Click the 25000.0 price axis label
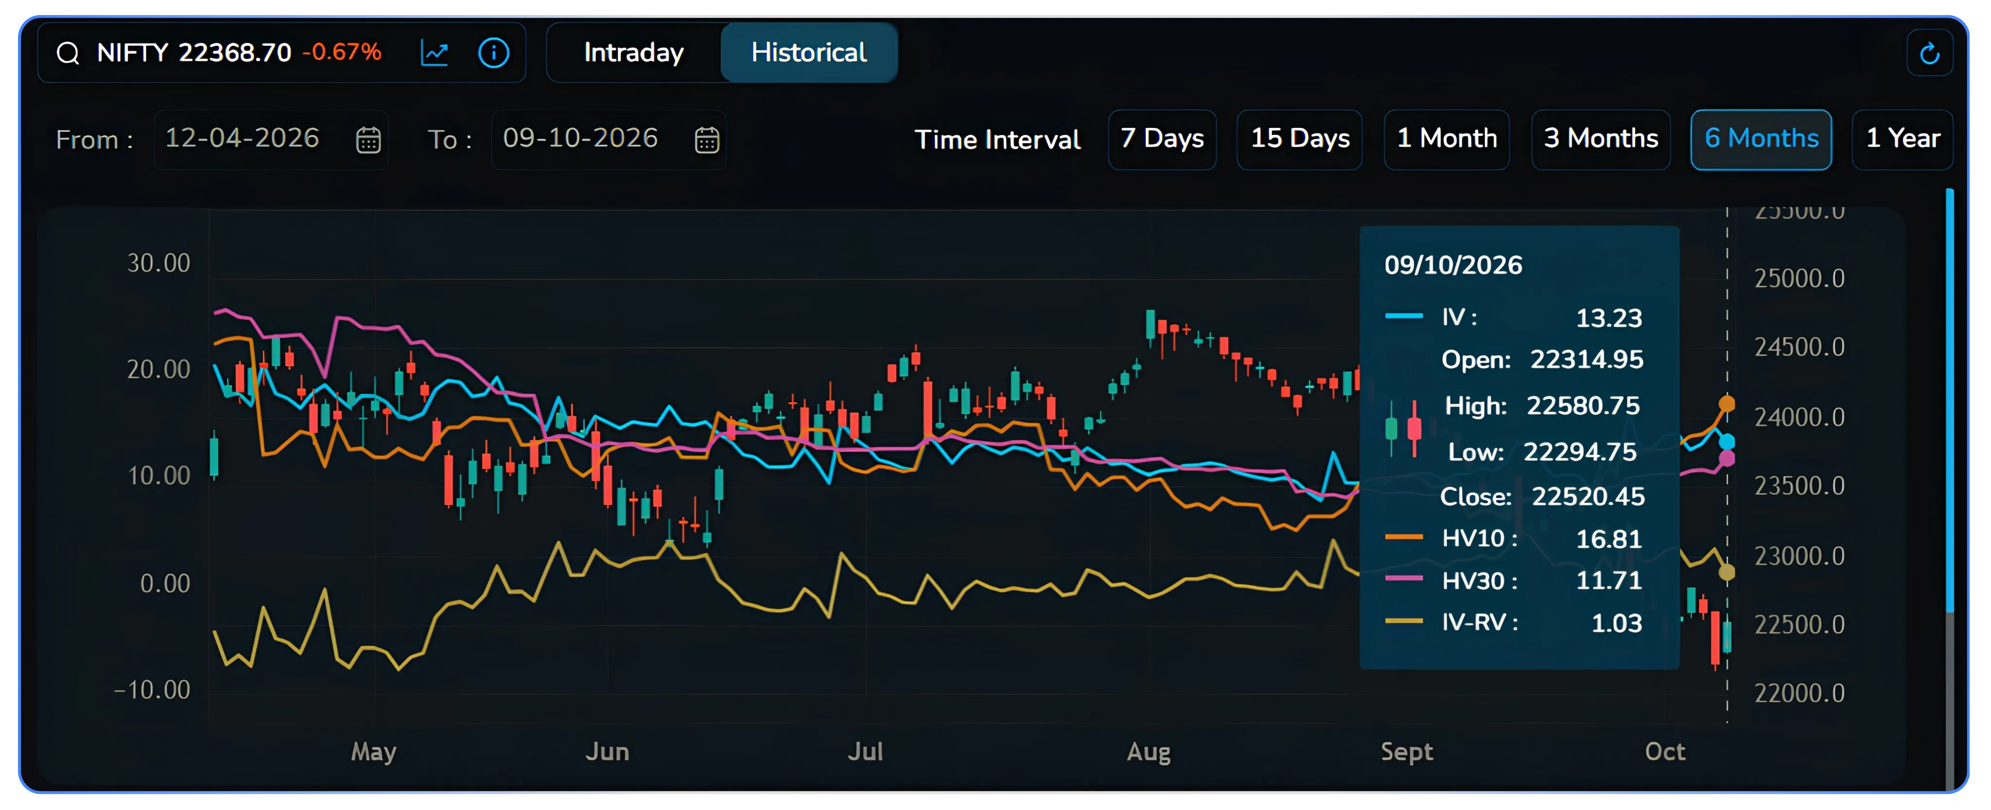 1799,278
